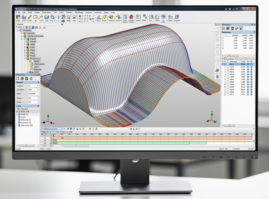Image resolution: width=269 pixels, height=199 pixels.
Task: Open the Help menu
Action: click(113, 12)
